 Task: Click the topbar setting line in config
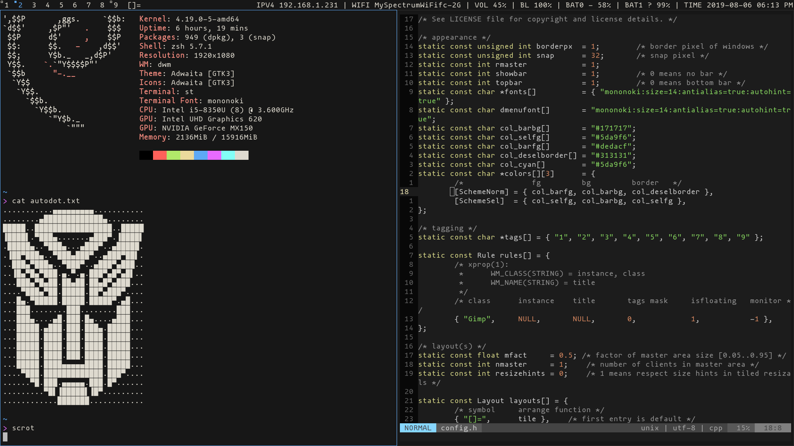coord(509,83)
